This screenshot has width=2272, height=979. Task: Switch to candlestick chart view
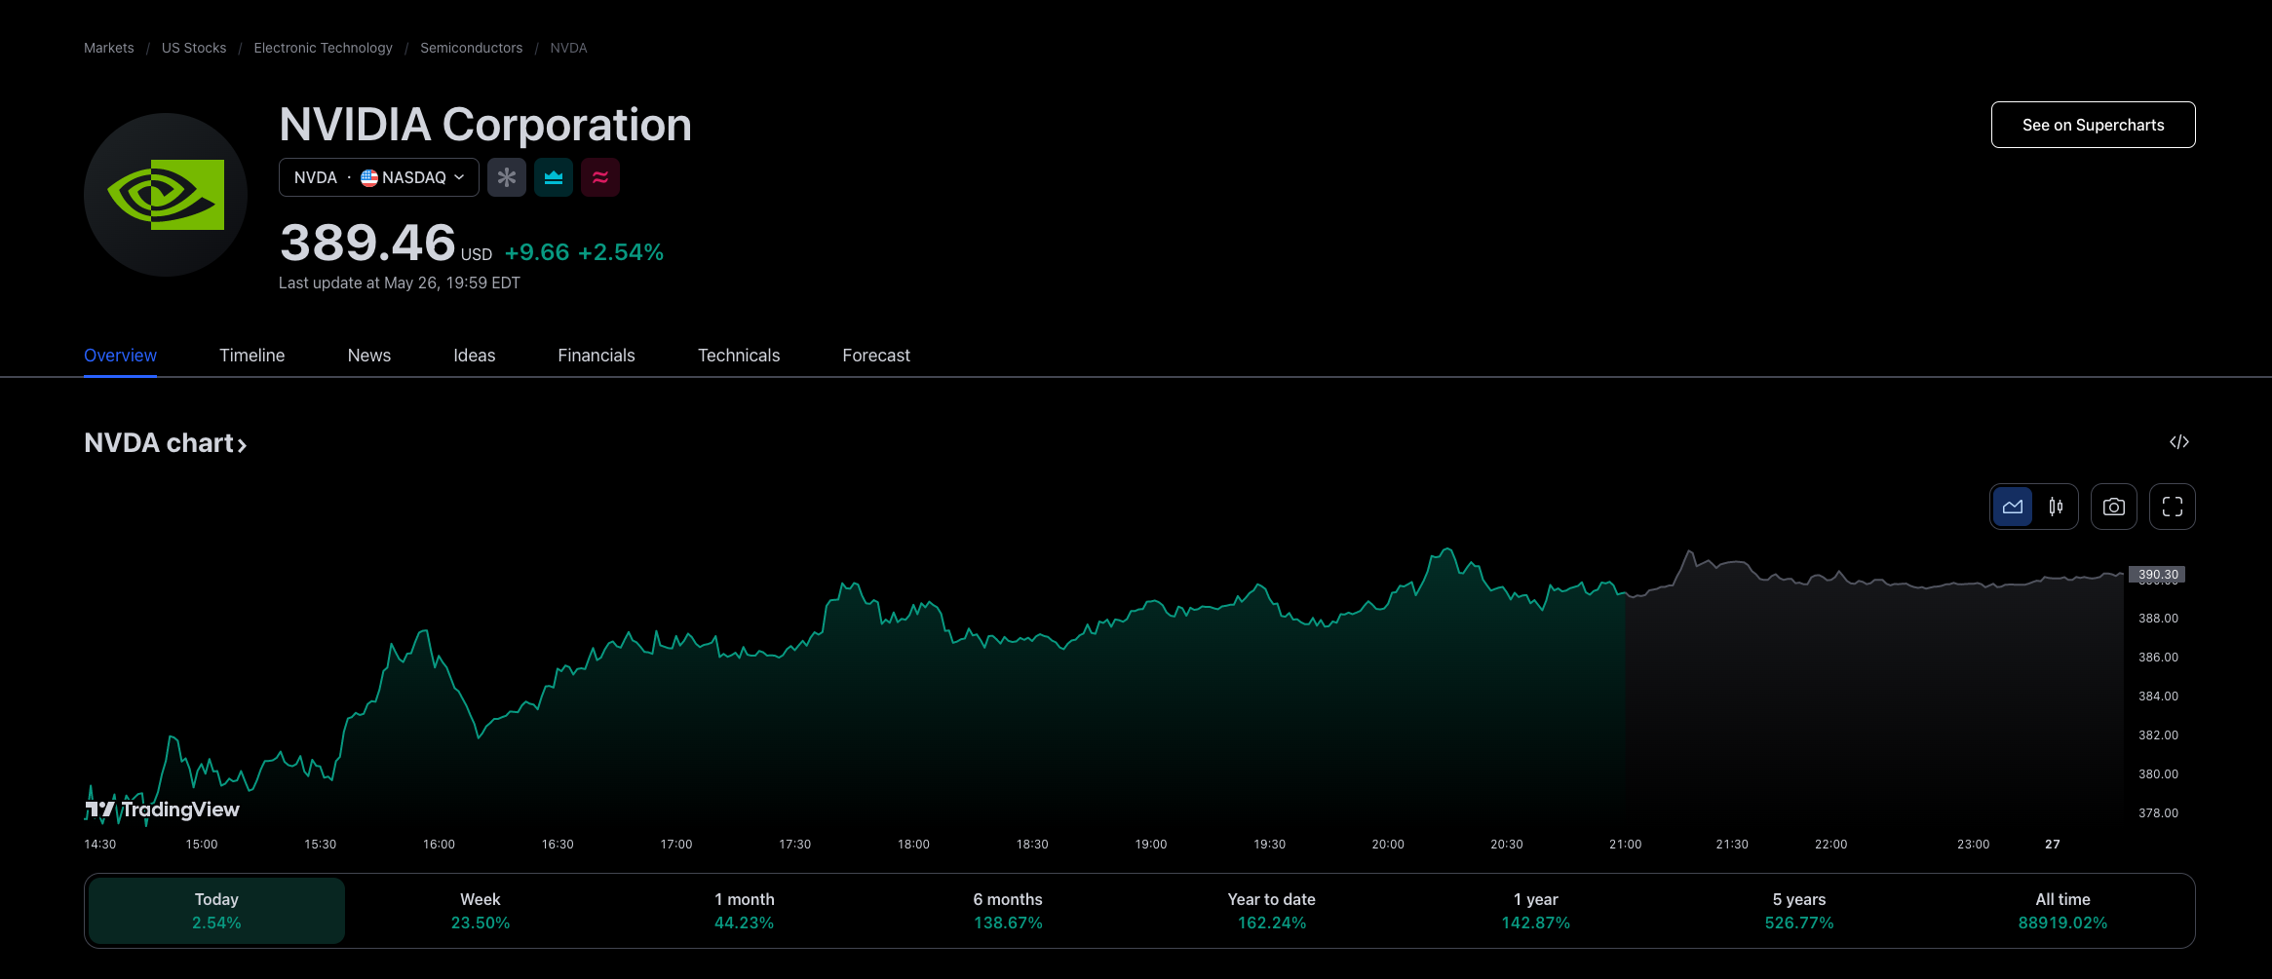2056,507
